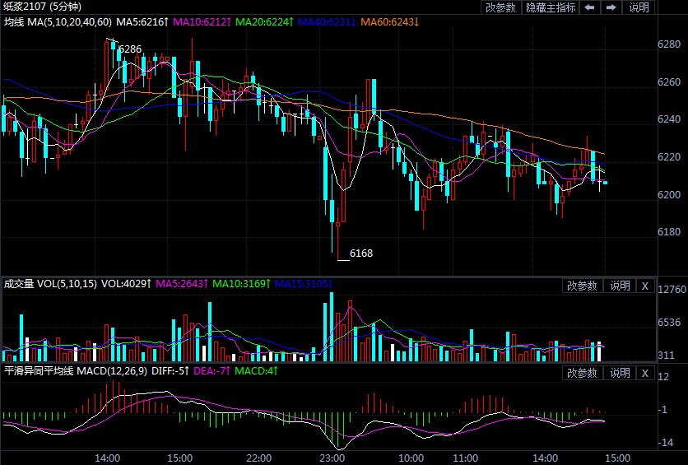This screenshot has height=465, width=688.
Task: Click the 成交量 VOL(5,10,15) label
Action: (50, 284)
